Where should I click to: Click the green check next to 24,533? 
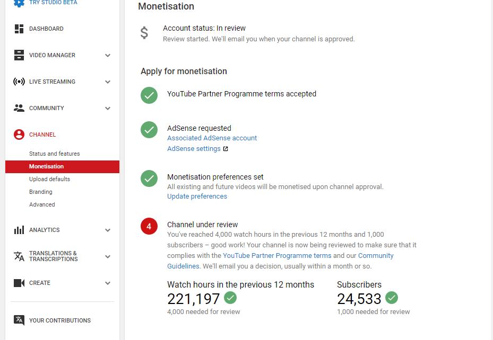point(392,298)
